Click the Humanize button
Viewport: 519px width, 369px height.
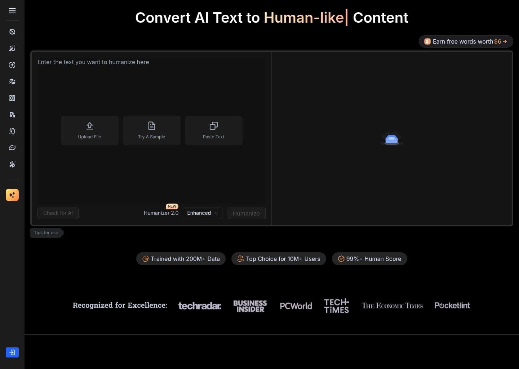coord(246,213)
